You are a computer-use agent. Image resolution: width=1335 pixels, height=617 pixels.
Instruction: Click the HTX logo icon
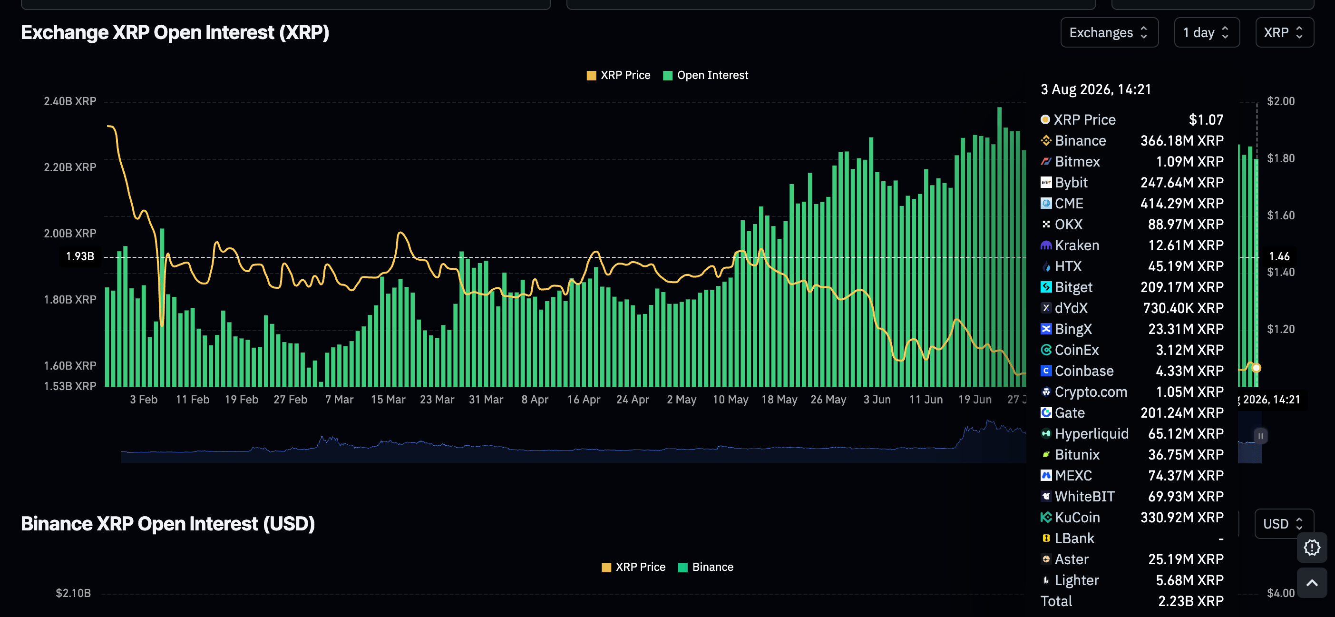pyautogui.click(x=1046, y=266)
